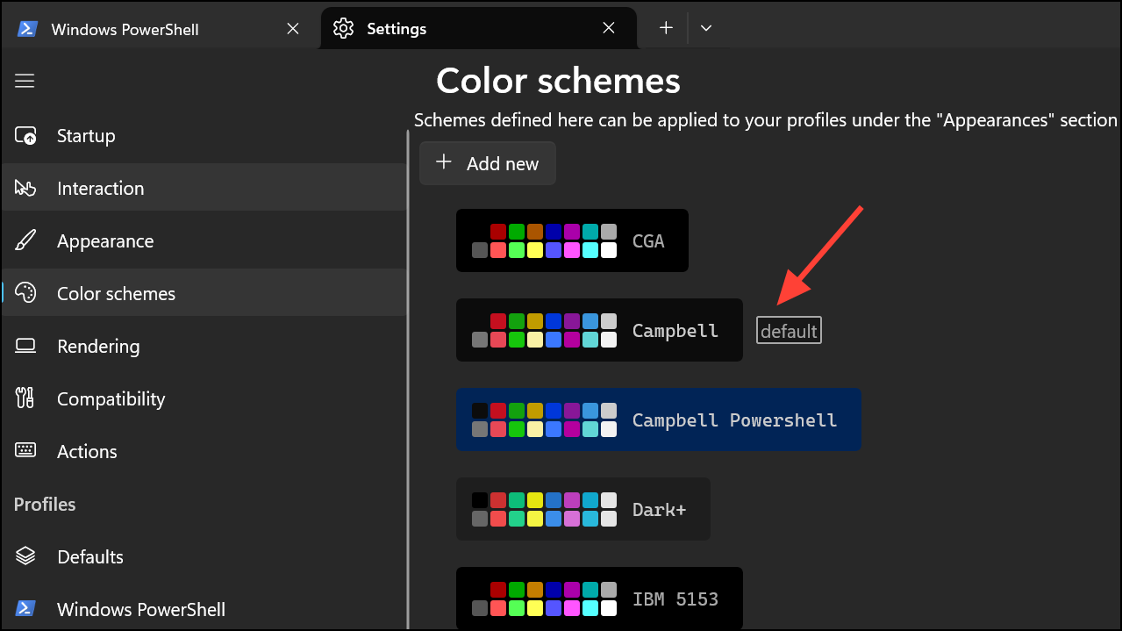Toggle the navigation sidebar with the hamburger menu

[24, 80]
